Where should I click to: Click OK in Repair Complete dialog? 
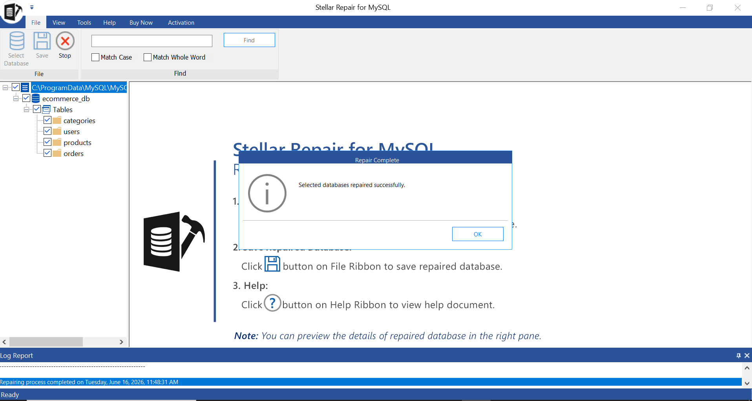tap(478, 234)
